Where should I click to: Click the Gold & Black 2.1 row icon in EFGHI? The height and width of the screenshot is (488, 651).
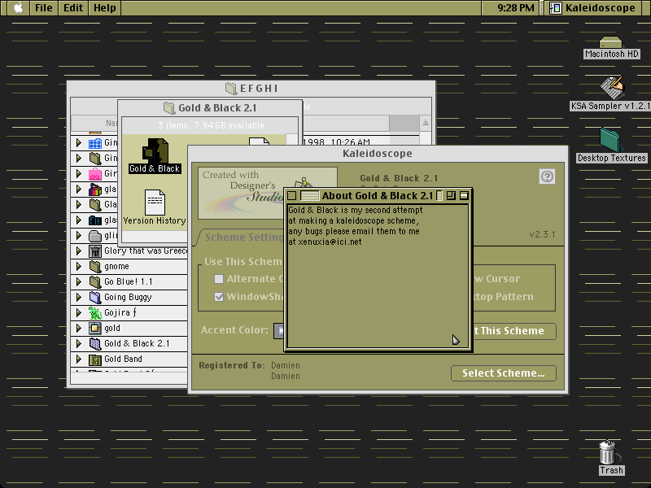[x=95, y=344]
